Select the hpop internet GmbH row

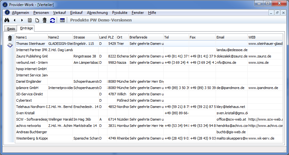click(149, 69)
